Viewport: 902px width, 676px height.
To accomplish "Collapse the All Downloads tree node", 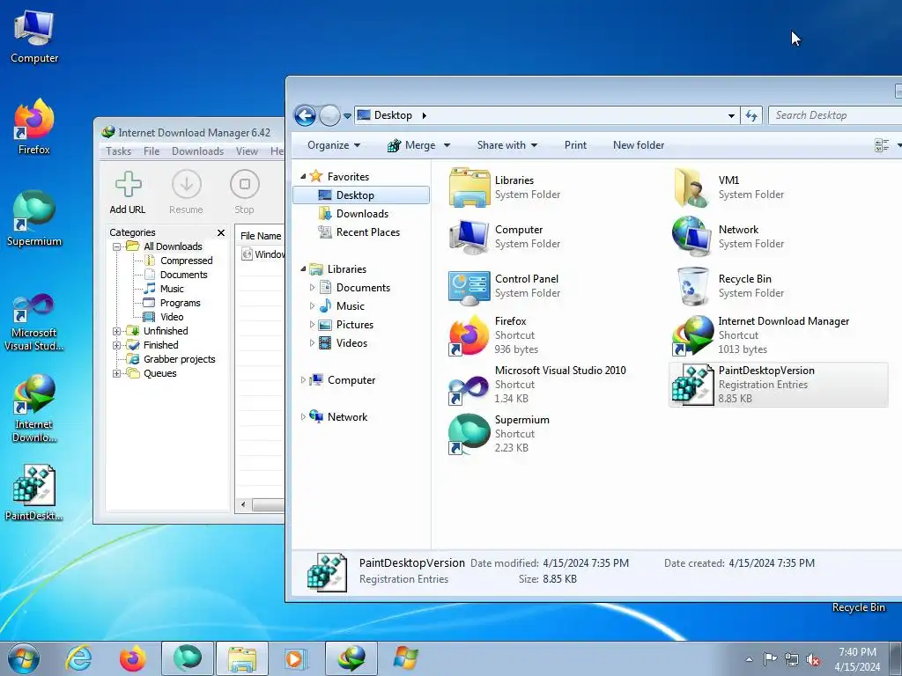I will click(117, 246).
